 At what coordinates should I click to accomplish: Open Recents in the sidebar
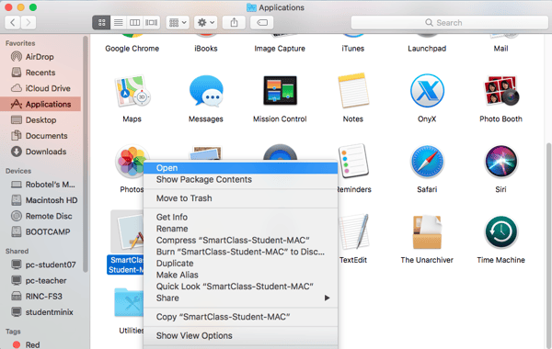click(40, 73)
